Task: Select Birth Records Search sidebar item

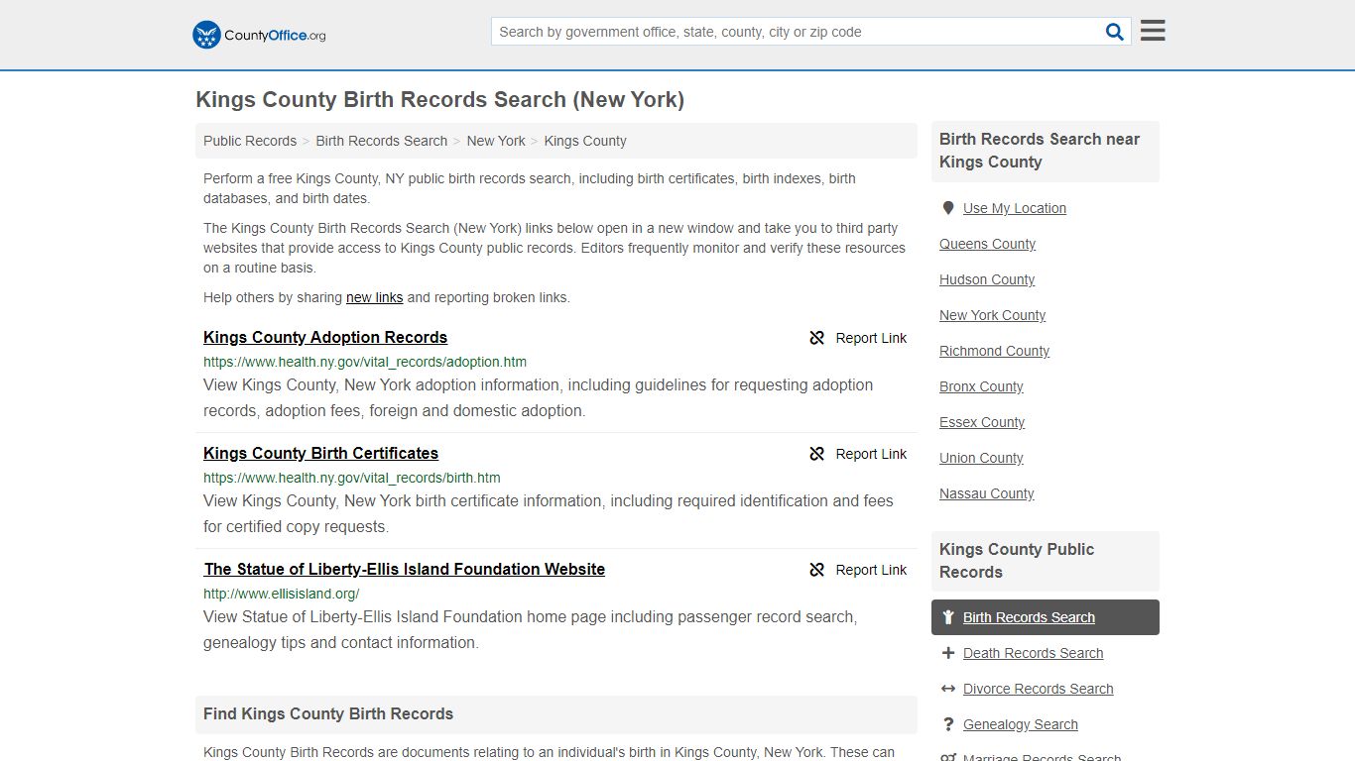Action: (x=1046, y=617)
